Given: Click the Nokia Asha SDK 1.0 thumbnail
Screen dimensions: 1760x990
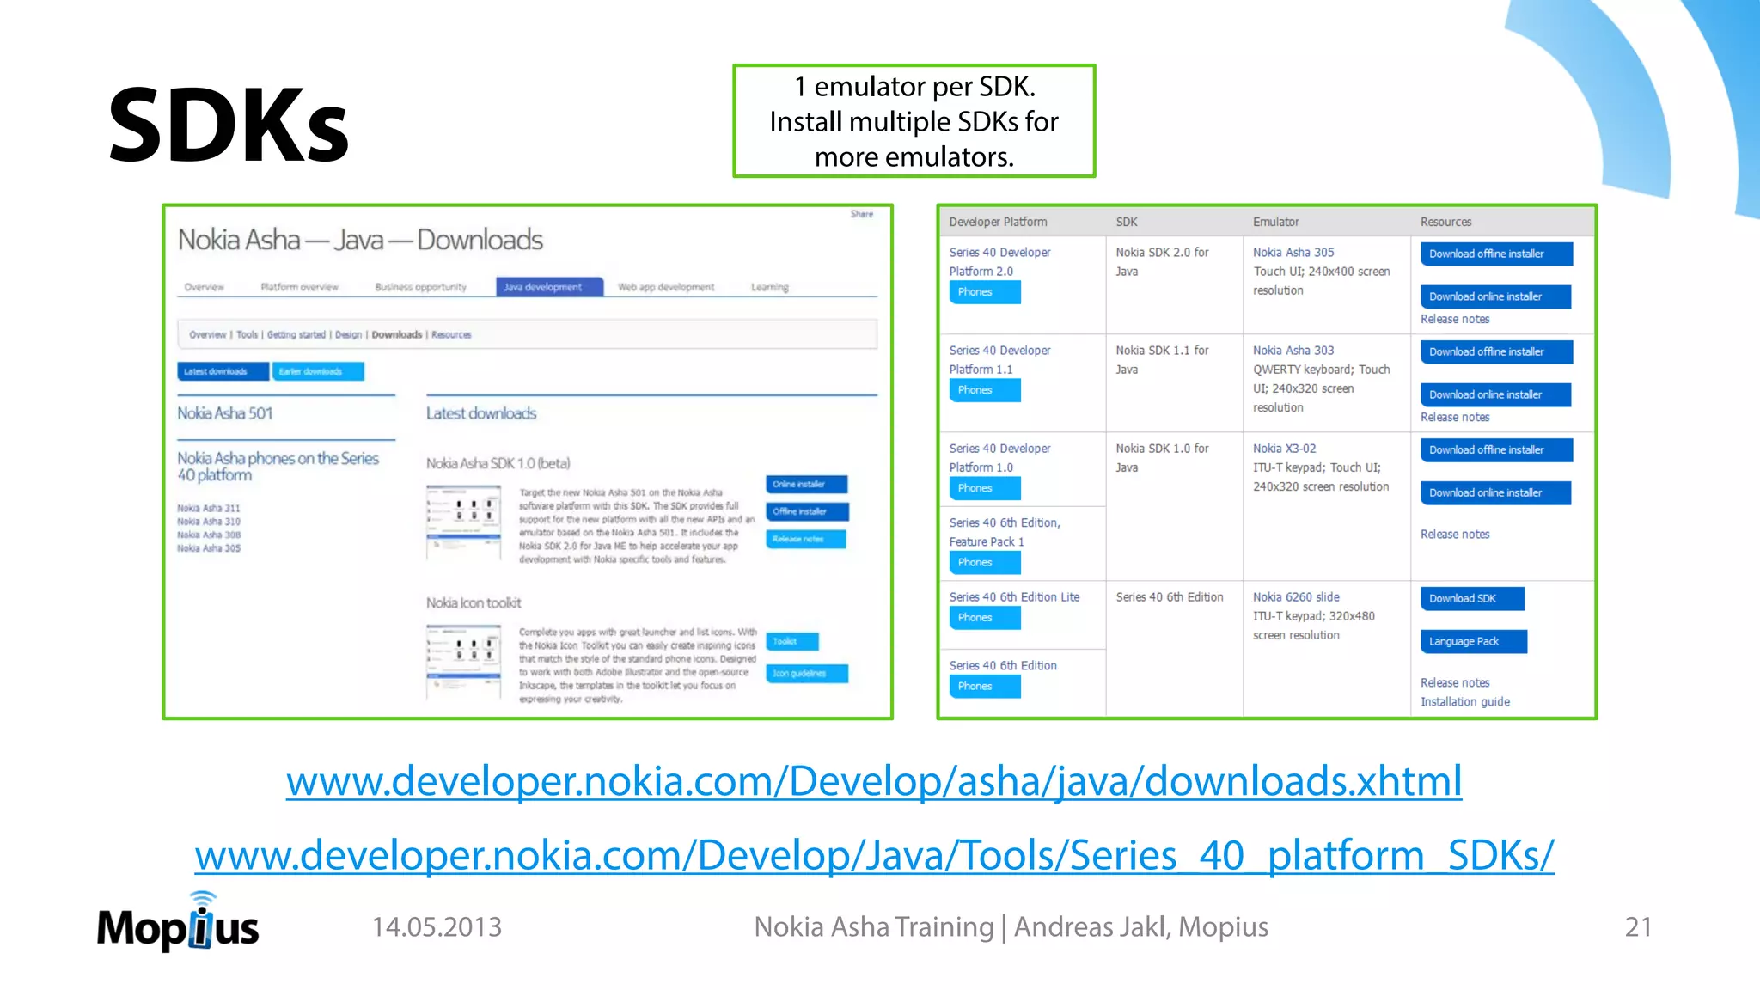Looking at the screenshot, I should coord(464,522).
